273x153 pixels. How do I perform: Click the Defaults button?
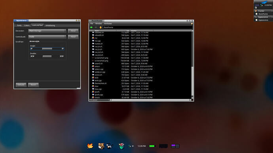(21, 85)
